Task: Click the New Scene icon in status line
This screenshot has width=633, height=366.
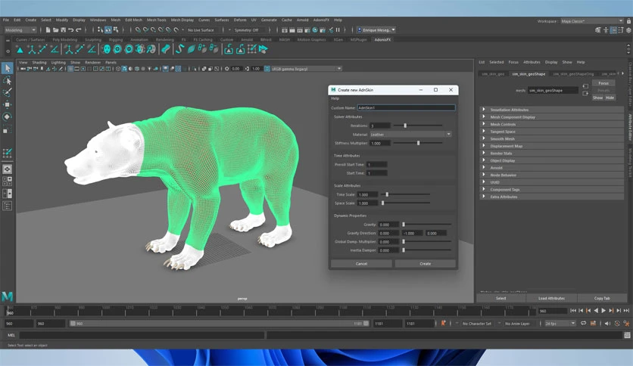Action: point(48,29)
